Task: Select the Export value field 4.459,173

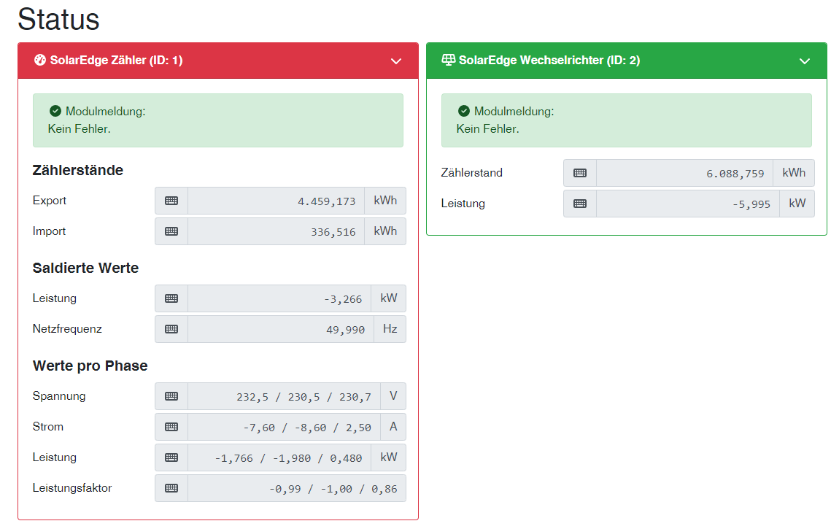Action: pos(276,201)
